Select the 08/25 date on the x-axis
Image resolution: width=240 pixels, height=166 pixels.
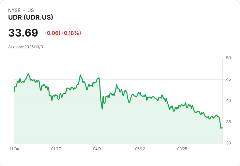pyautogui.click(x=182, y=149)
